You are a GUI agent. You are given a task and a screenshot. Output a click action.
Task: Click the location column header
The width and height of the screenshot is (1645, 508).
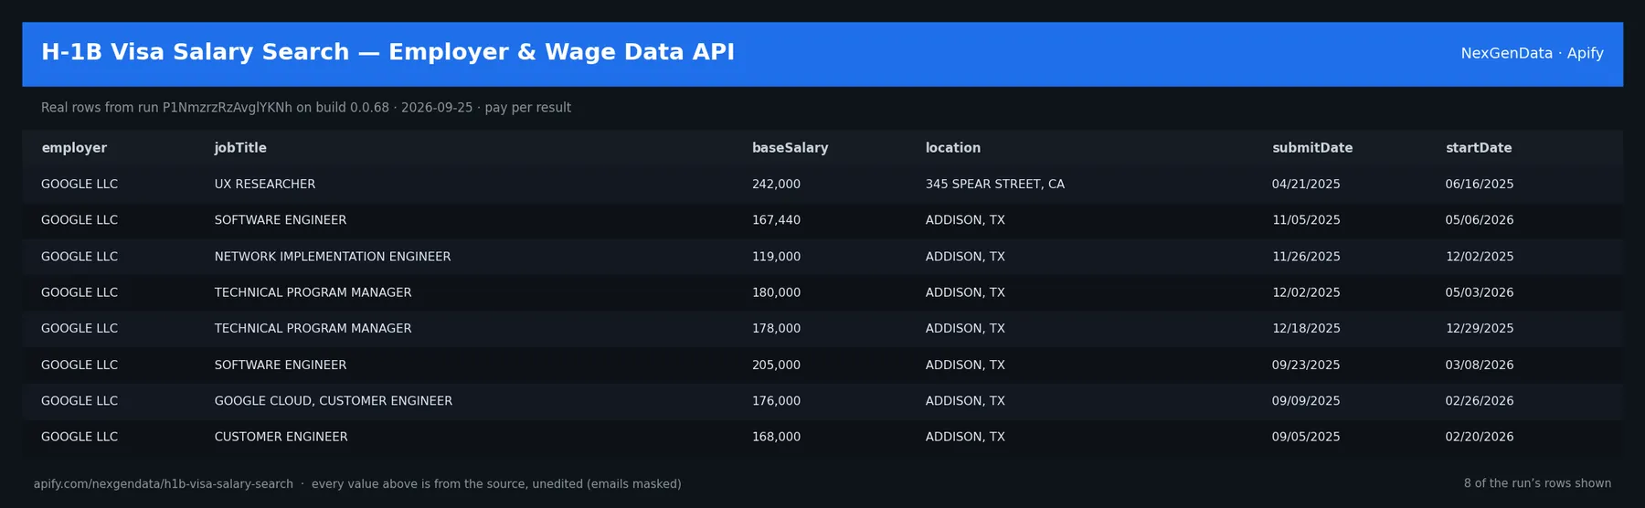[952, 148]
